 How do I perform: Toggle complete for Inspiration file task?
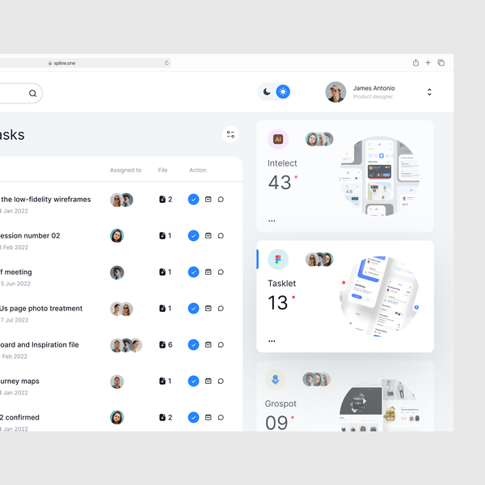pos(194,345)
